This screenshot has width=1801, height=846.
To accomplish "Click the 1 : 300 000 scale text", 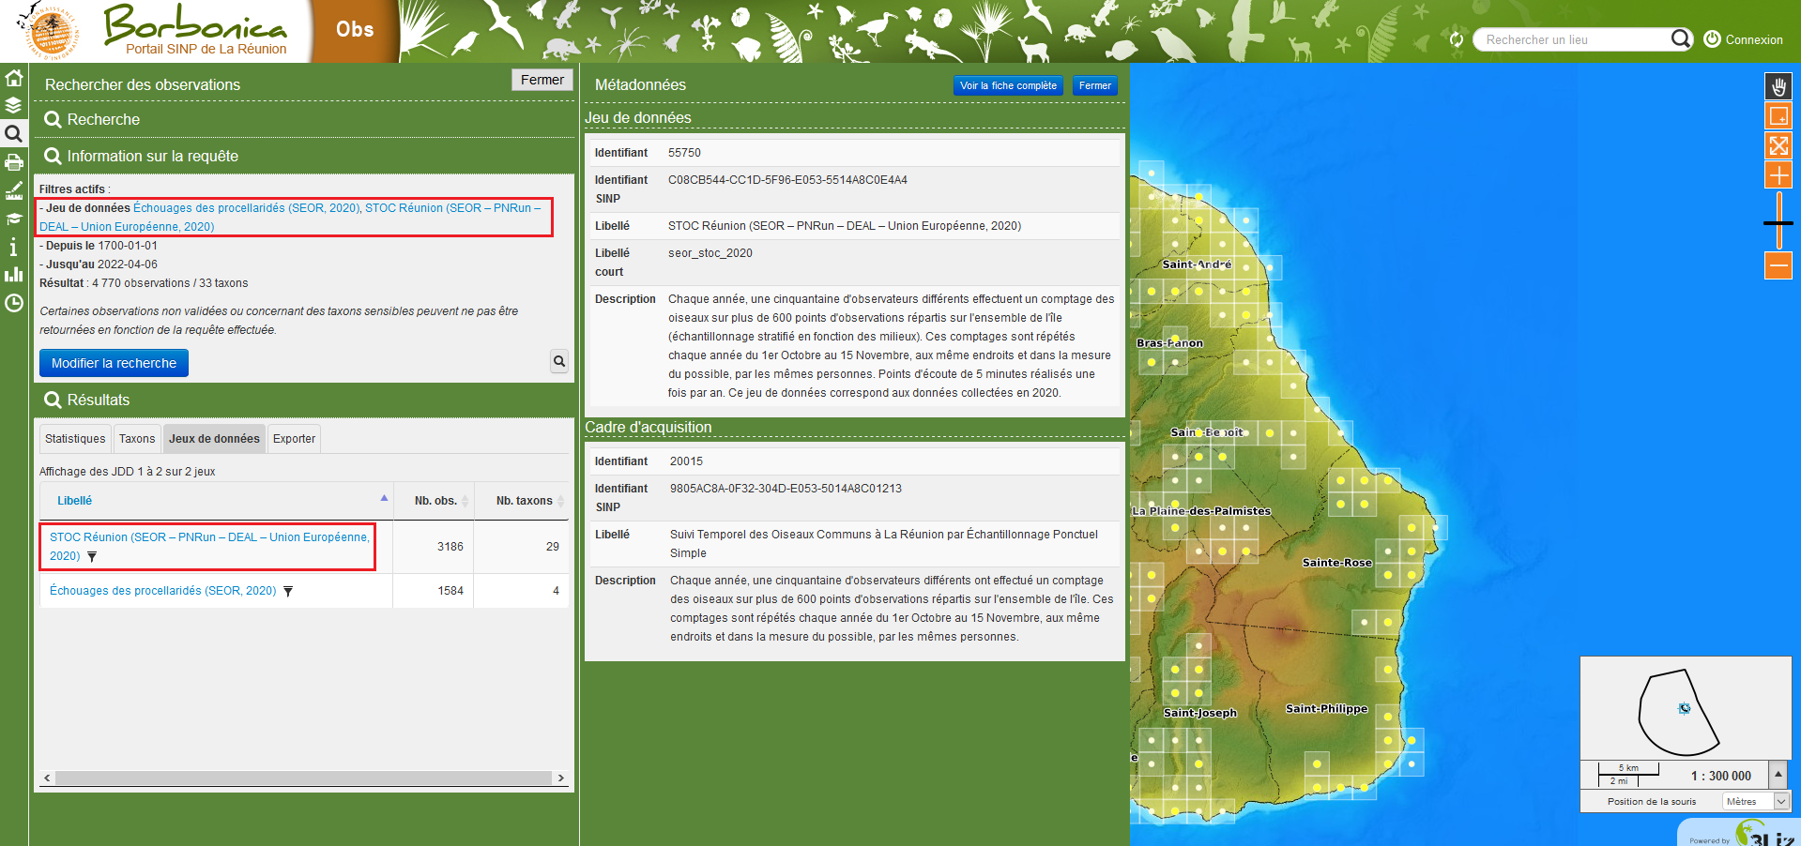I will coord(1720,776).
